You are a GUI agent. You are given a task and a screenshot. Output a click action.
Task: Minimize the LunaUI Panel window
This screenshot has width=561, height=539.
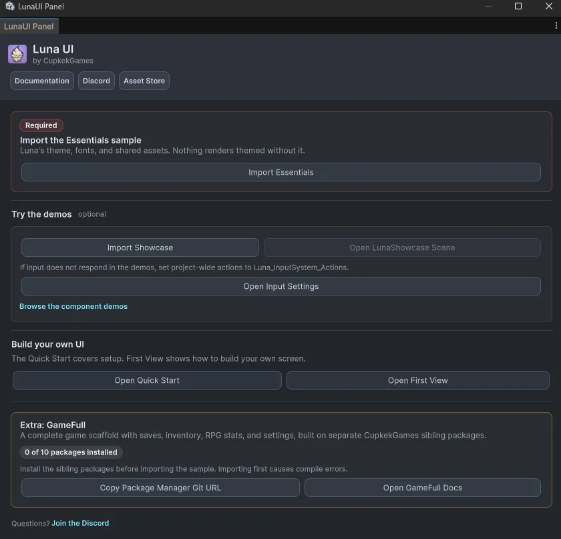488,6
